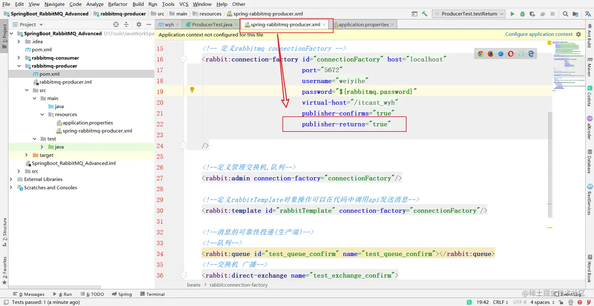Open the RestServices side panel
Viewport: 594px width, 306px height.
(589, 199)
